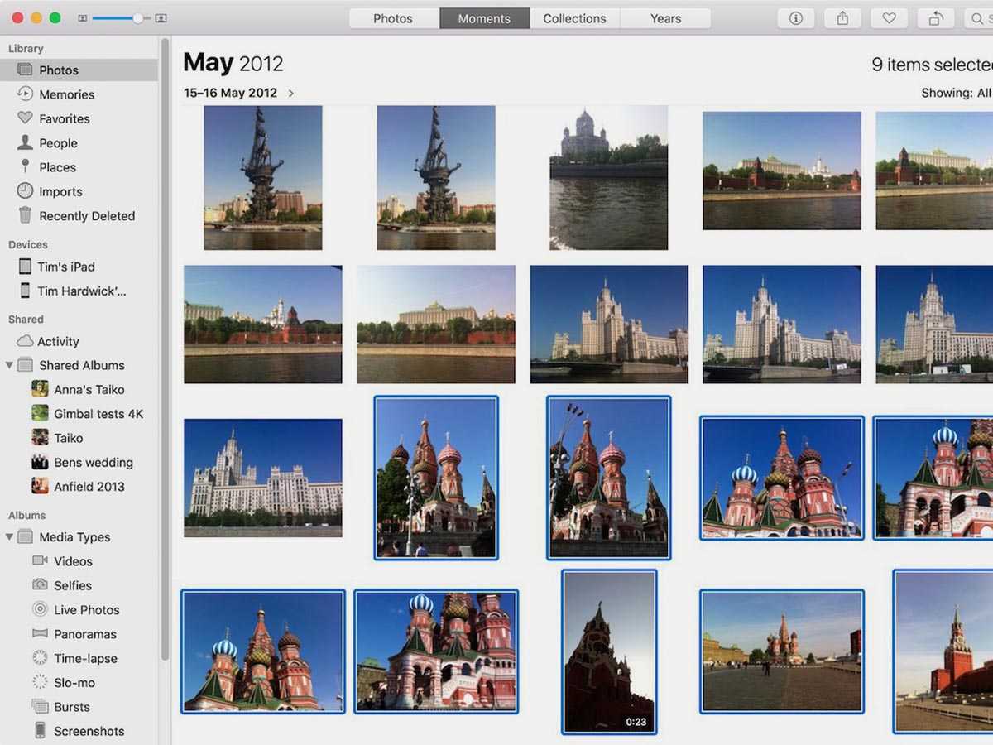993x745 pixels.
Task: Mark selection as favorite with heart icon
Action: [x=889, y=18]
